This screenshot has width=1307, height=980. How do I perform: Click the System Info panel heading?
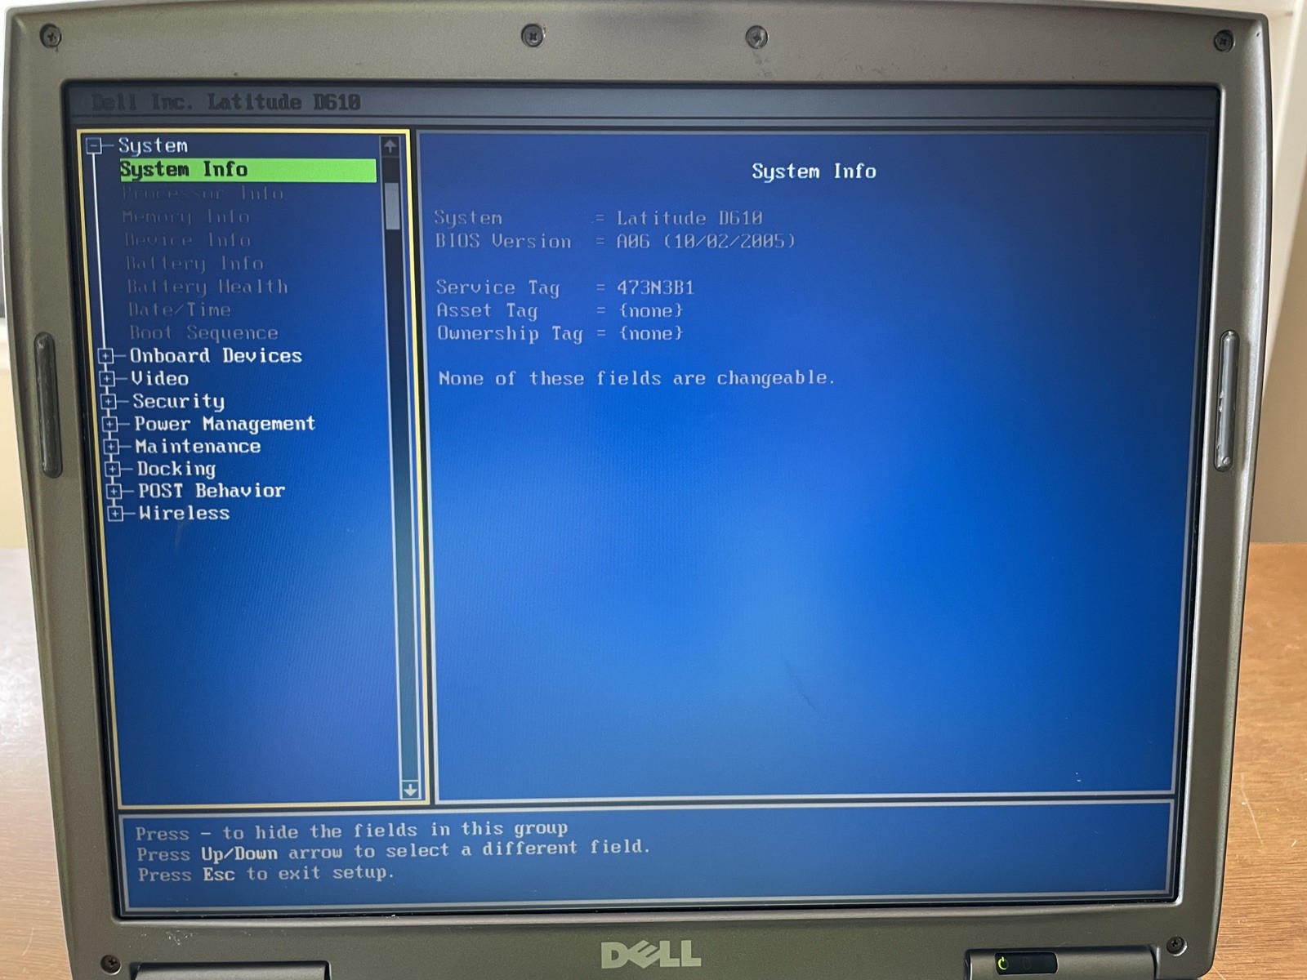814,171
